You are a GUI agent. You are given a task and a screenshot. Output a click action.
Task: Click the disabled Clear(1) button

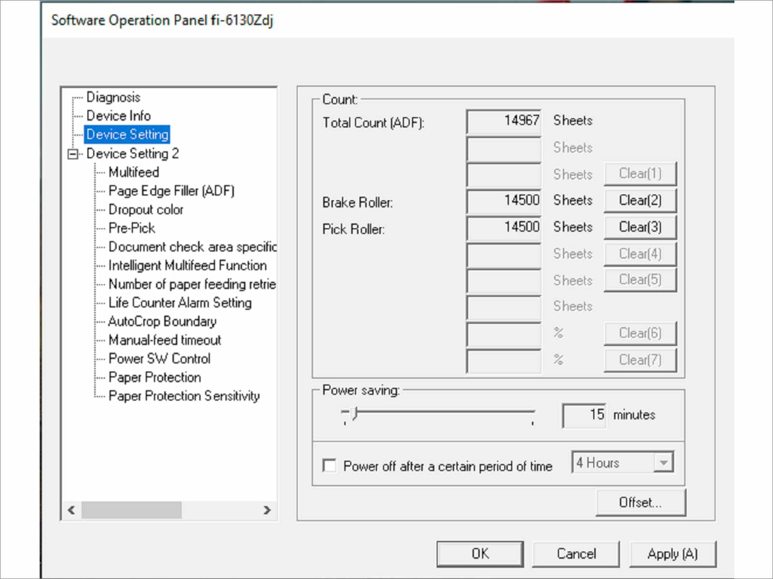[x=640, y=174]
